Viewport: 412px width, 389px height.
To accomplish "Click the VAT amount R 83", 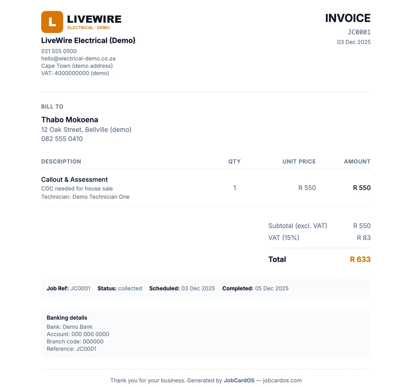I will (x=364, y=238).
